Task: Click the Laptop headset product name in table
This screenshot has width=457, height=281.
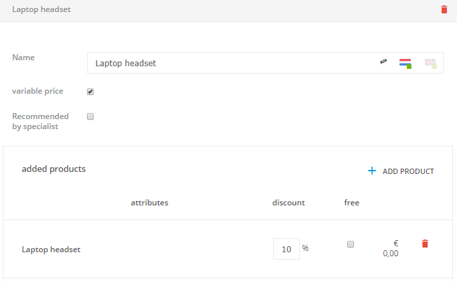Action: 51,250
